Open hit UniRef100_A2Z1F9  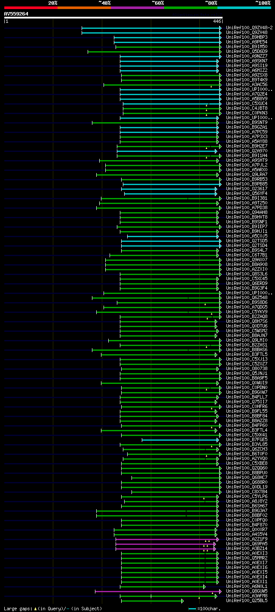247,539
